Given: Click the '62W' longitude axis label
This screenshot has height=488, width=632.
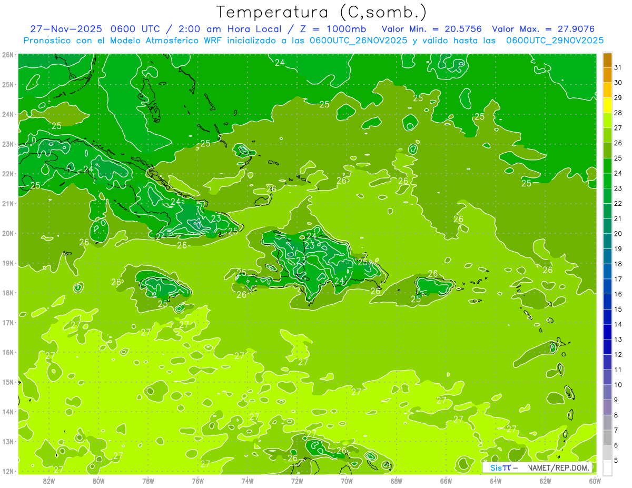Looking at the screenshot, I should (x=545, y=480).
